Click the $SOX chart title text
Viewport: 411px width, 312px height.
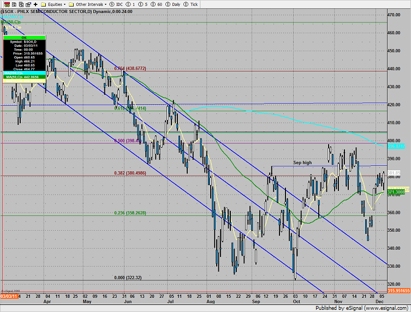[x=67, y=11]
